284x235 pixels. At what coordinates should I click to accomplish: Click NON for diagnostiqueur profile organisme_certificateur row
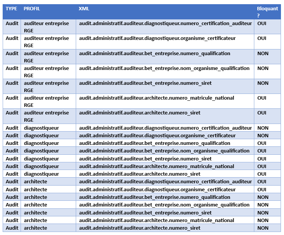pyautogui.click(x=263, y=136)
